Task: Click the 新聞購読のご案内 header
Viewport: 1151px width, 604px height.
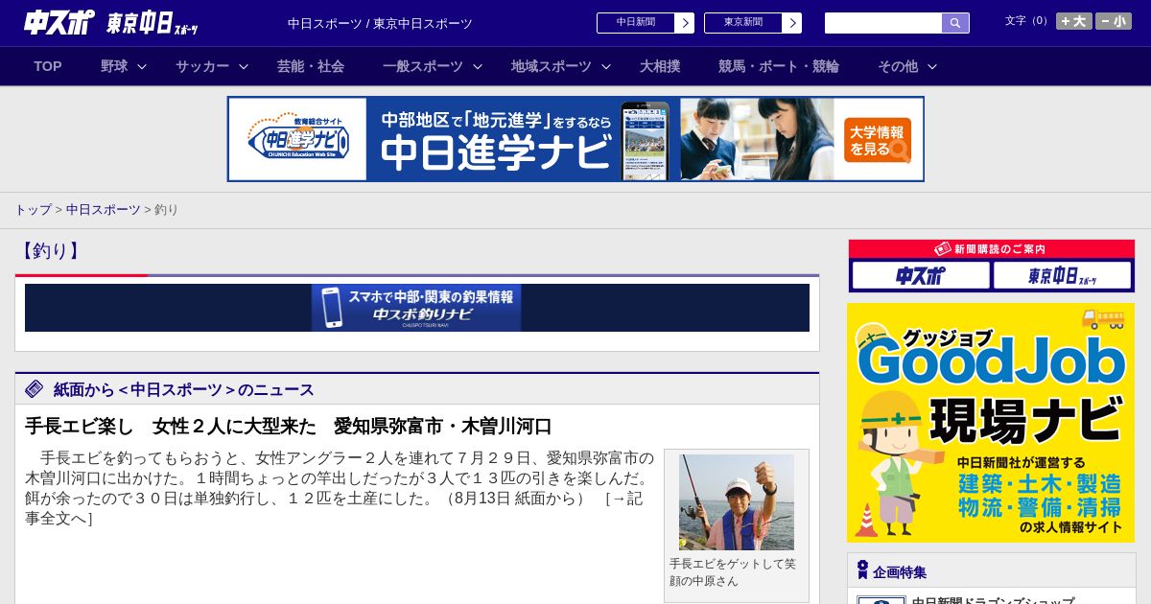Action: click(992, 249)
